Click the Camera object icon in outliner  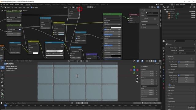pos(169,14)
